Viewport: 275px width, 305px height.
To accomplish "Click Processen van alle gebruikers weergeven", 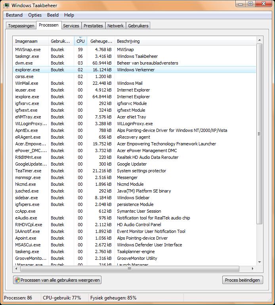I will pyautogui.click(x=57, y=280).
